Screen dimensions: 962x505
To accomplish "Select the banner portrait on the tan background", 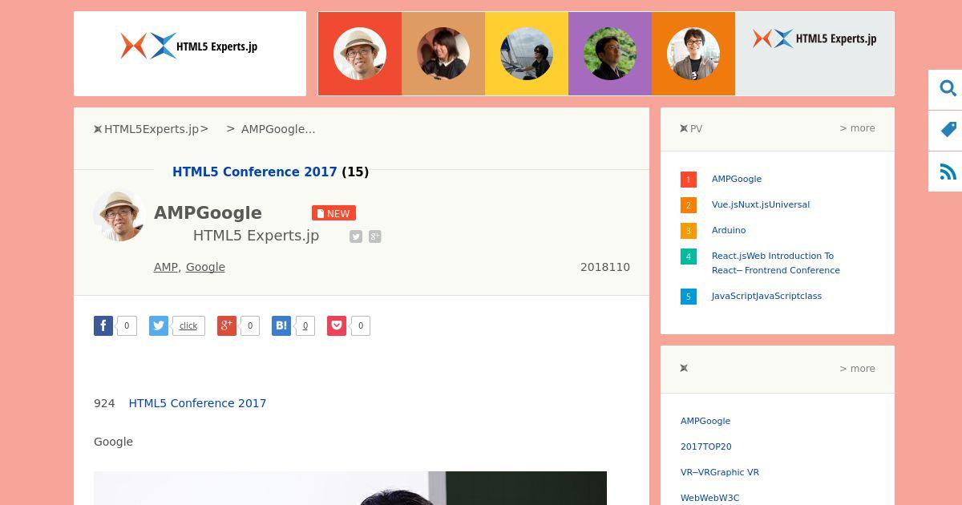I will [443, 54].
